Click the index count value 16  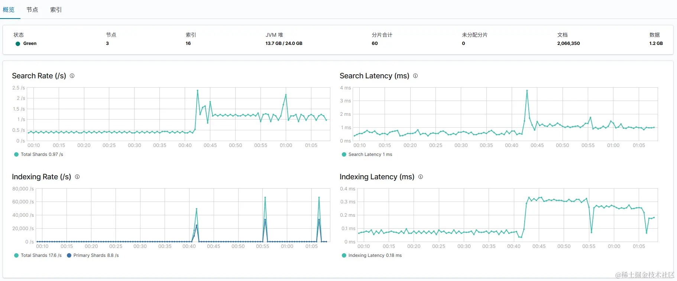[188, 43]
